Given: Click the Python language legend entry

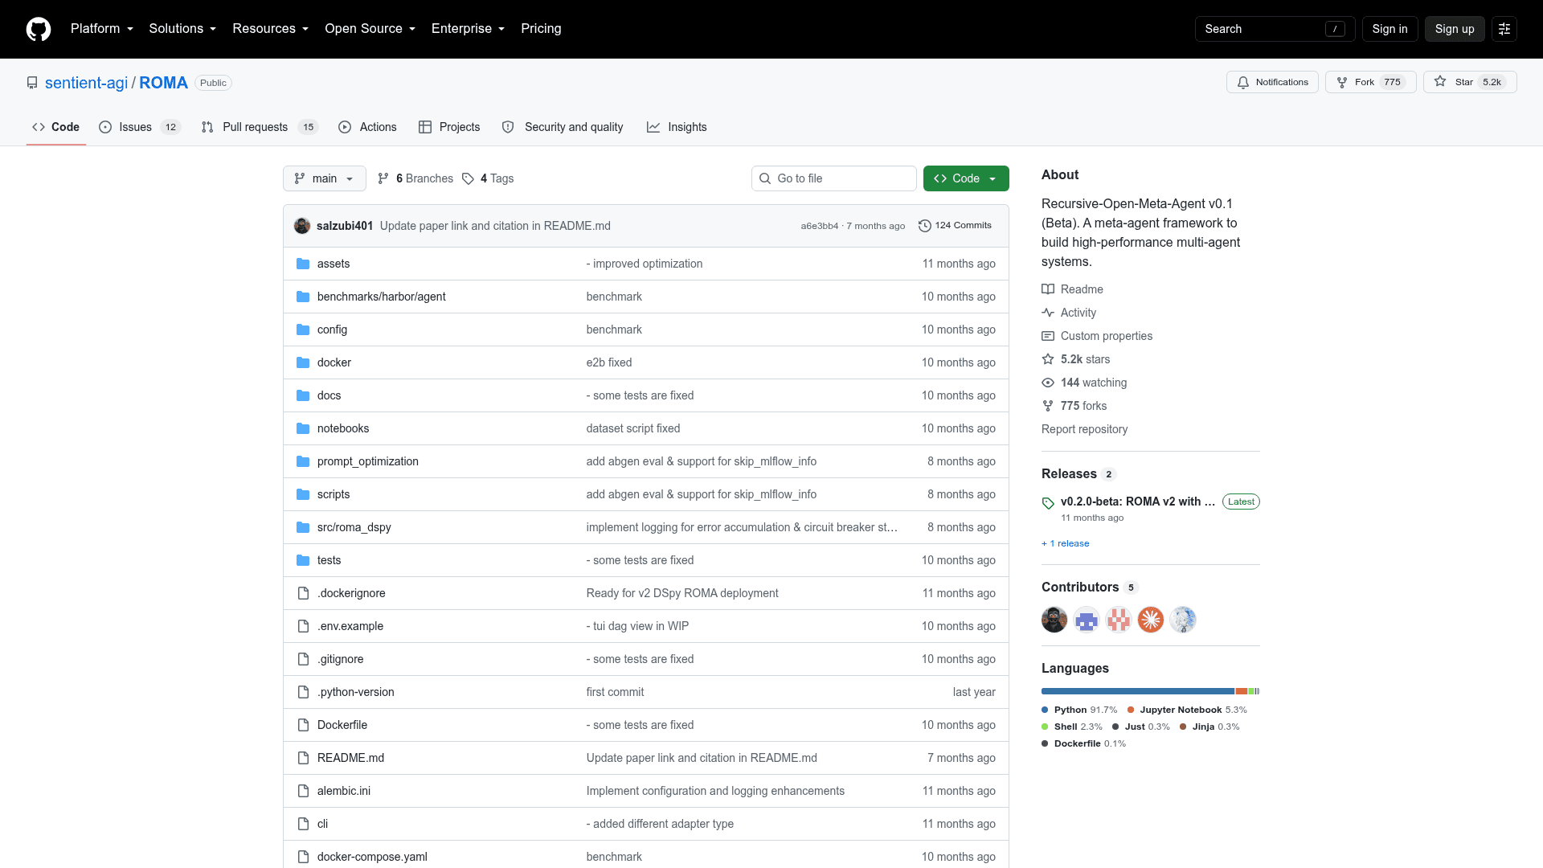Looking at the screenshot, I should point(1079,710).
